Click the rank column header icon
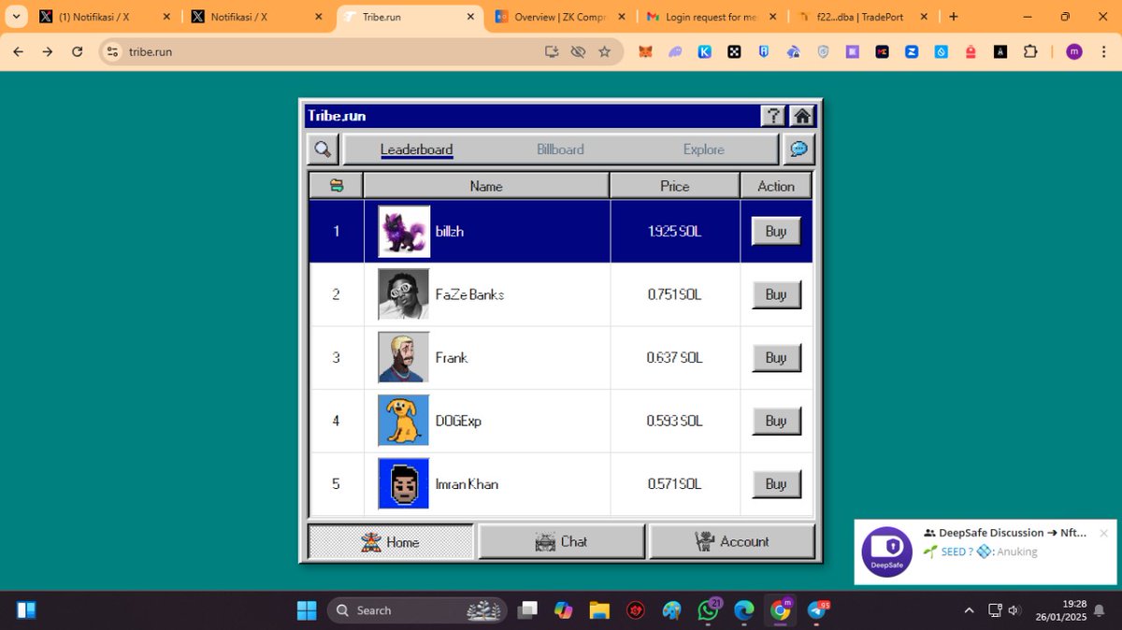Image resolution: width=1122 pixels, height=630 pixels. 336,185
